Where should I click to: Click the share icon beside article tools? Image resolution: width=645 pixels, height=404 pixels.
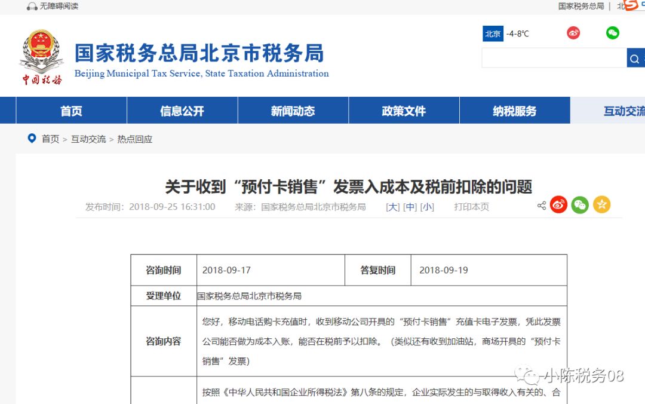(x=542, y=206)
